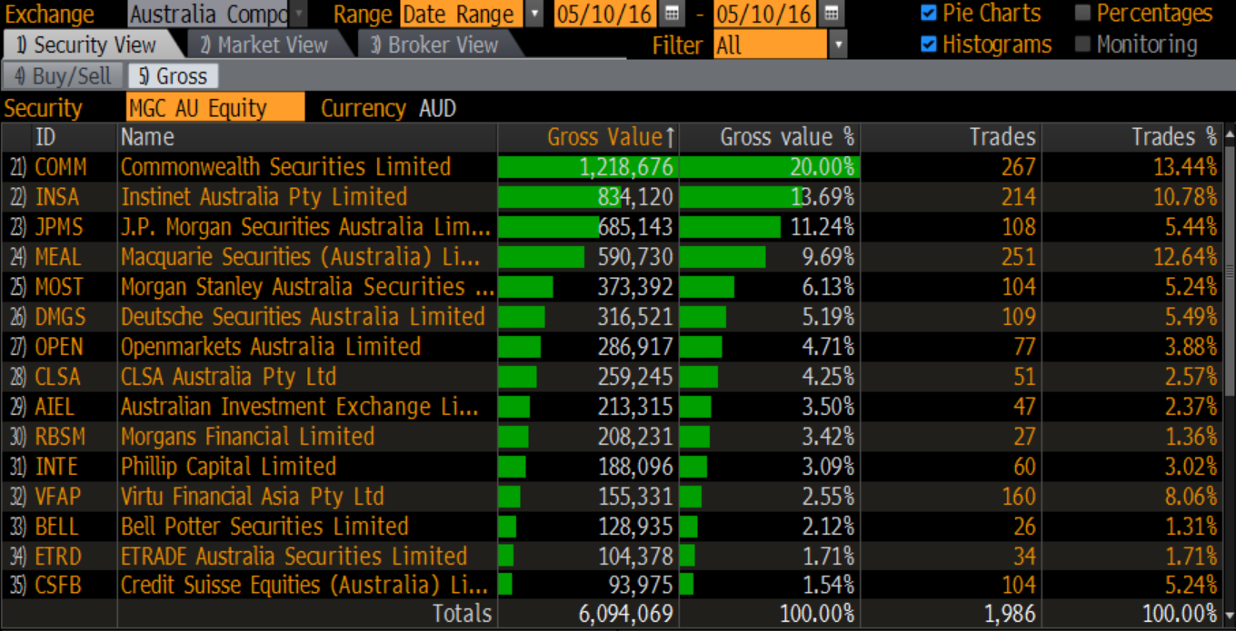Click the name Phillip Capital Limited

228,467
